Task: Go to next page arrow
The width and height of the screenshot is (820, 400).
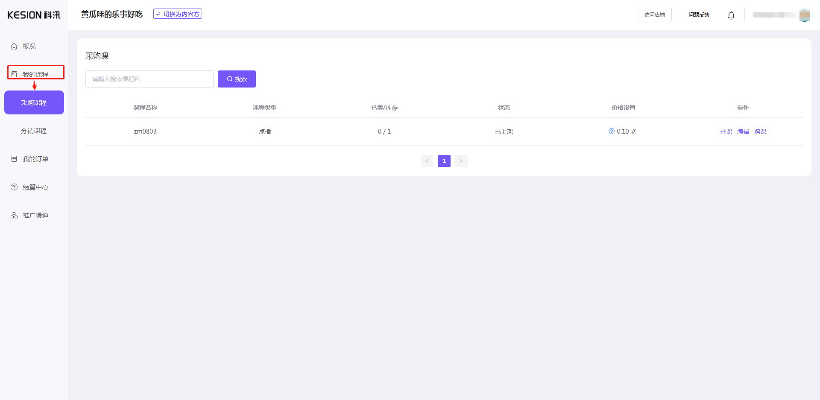Action: click(461, 161)
